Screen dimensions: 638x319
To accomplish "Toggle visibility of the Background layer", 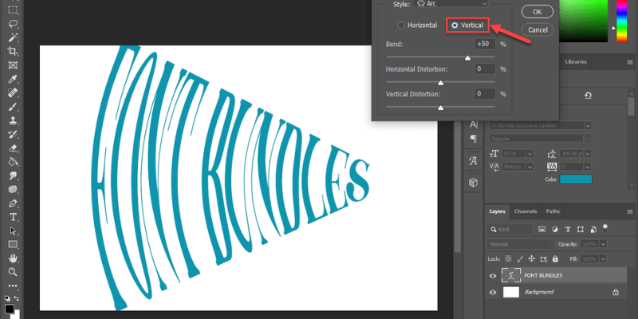I will (492, 293).
